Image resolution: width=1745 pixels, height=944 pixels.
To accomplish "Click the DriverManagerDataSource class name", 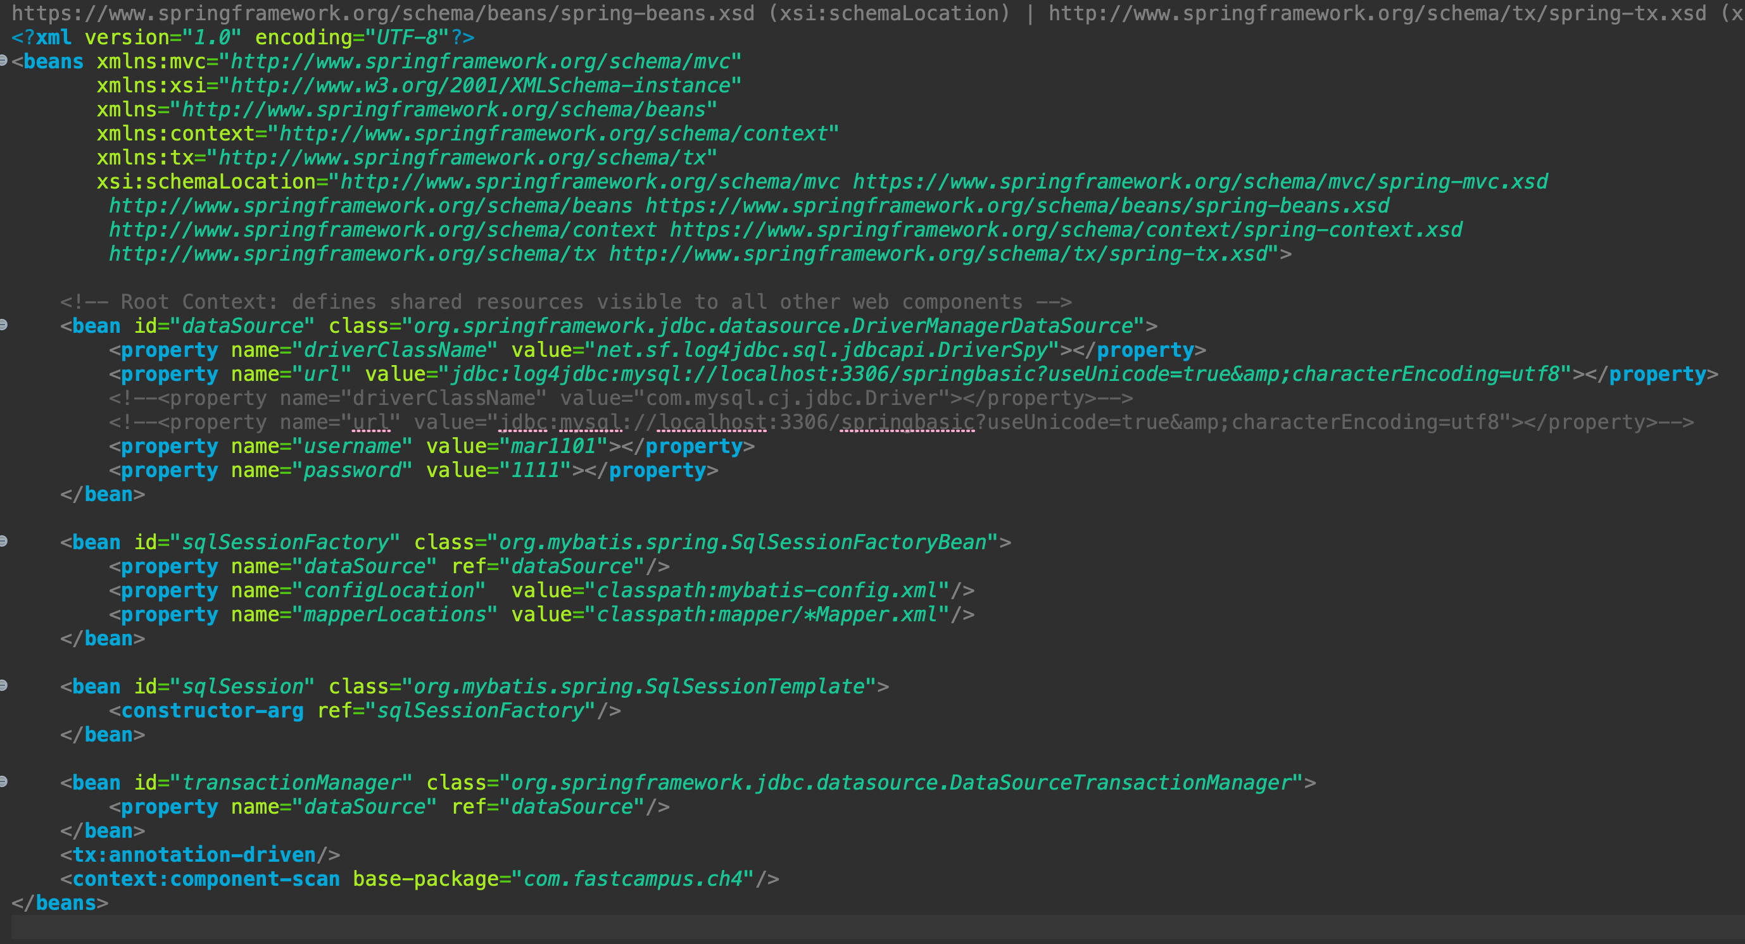I will click(992, 325).
